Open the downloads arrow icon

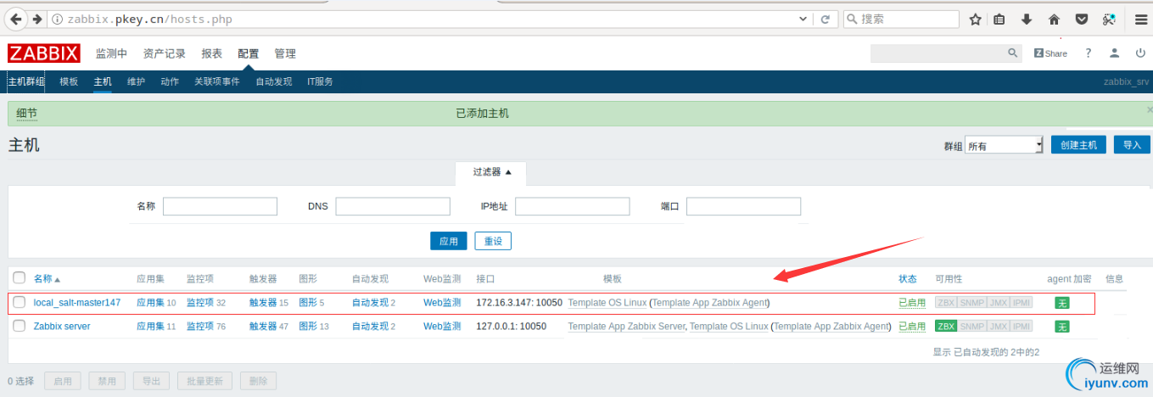click(1027, 19)
